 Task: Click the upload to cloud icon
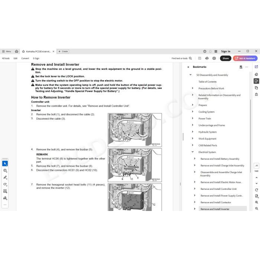pyautogui.click(x=207, y=58)
